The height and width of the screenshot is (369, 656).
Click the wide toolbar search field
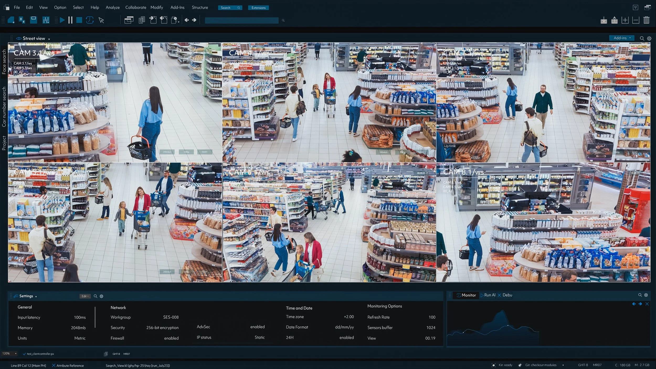(x=241, y=20)
